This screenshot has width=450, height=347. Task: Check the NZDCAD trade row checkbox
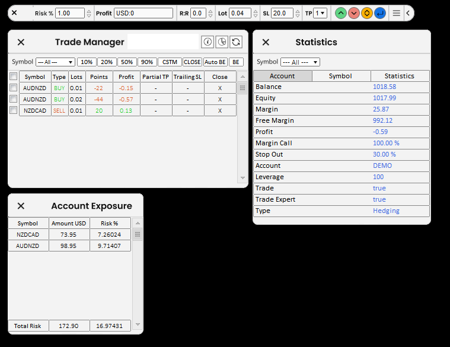coord(13,110)
